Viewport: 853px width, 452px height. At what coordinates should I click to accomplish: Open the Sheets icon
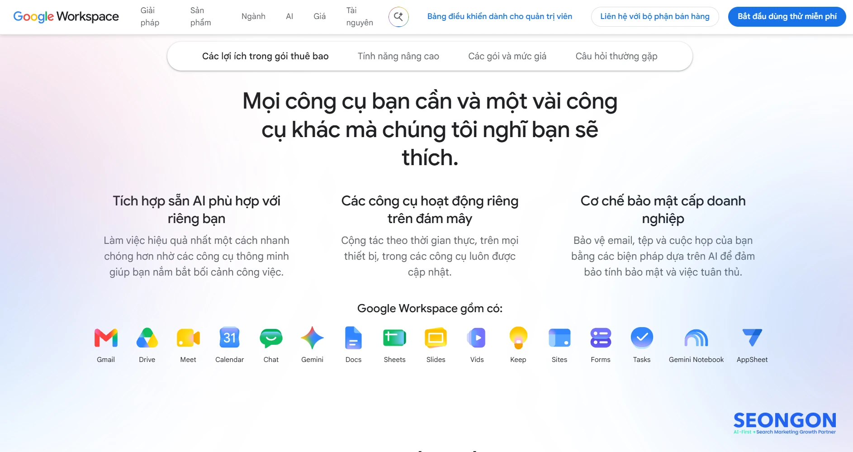point(394,338)
